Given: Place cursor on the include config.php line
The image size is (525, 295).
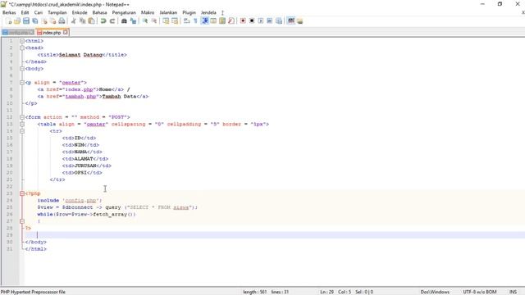Looking at the screenshot, I should click(x=69, y=201).
